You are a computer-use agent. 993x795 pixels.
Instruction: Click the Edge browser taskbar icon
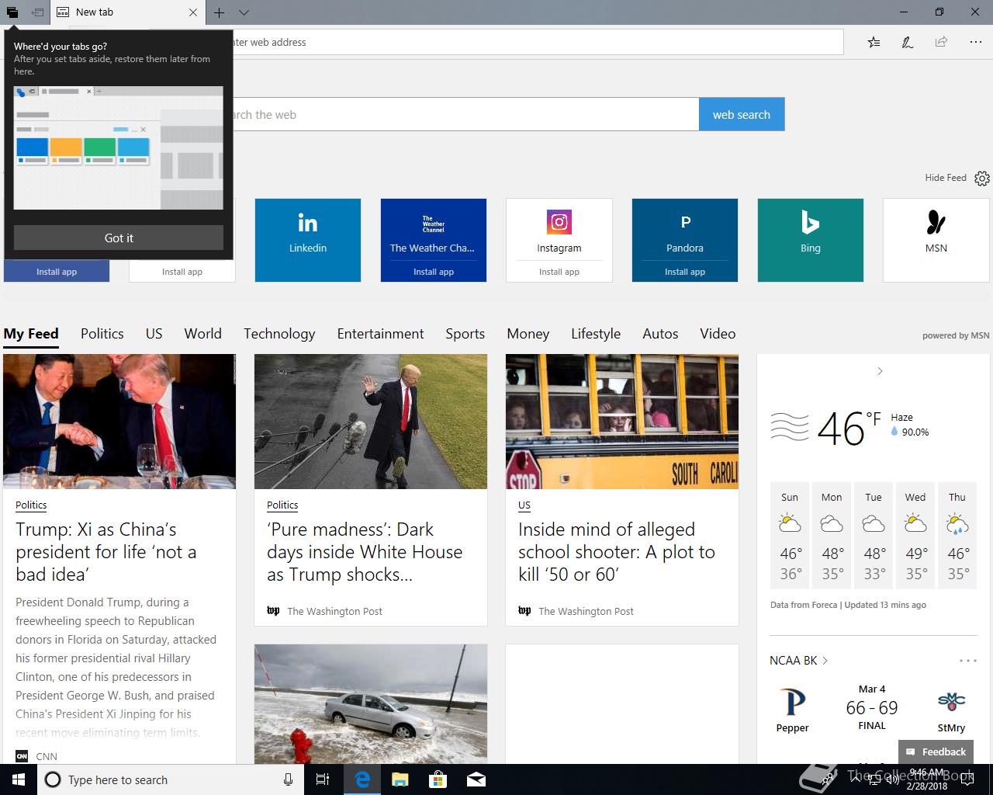pyautogui.click(x=362, y=779)
